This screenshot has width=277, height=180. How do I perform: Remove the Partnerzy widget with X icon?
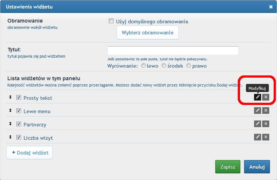(x=266, y=124)
